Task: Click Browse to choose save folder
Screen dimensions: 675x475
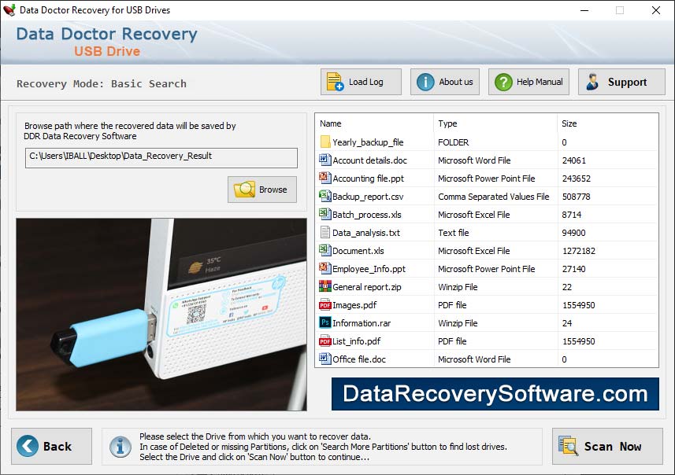Action: coord(262,190)
